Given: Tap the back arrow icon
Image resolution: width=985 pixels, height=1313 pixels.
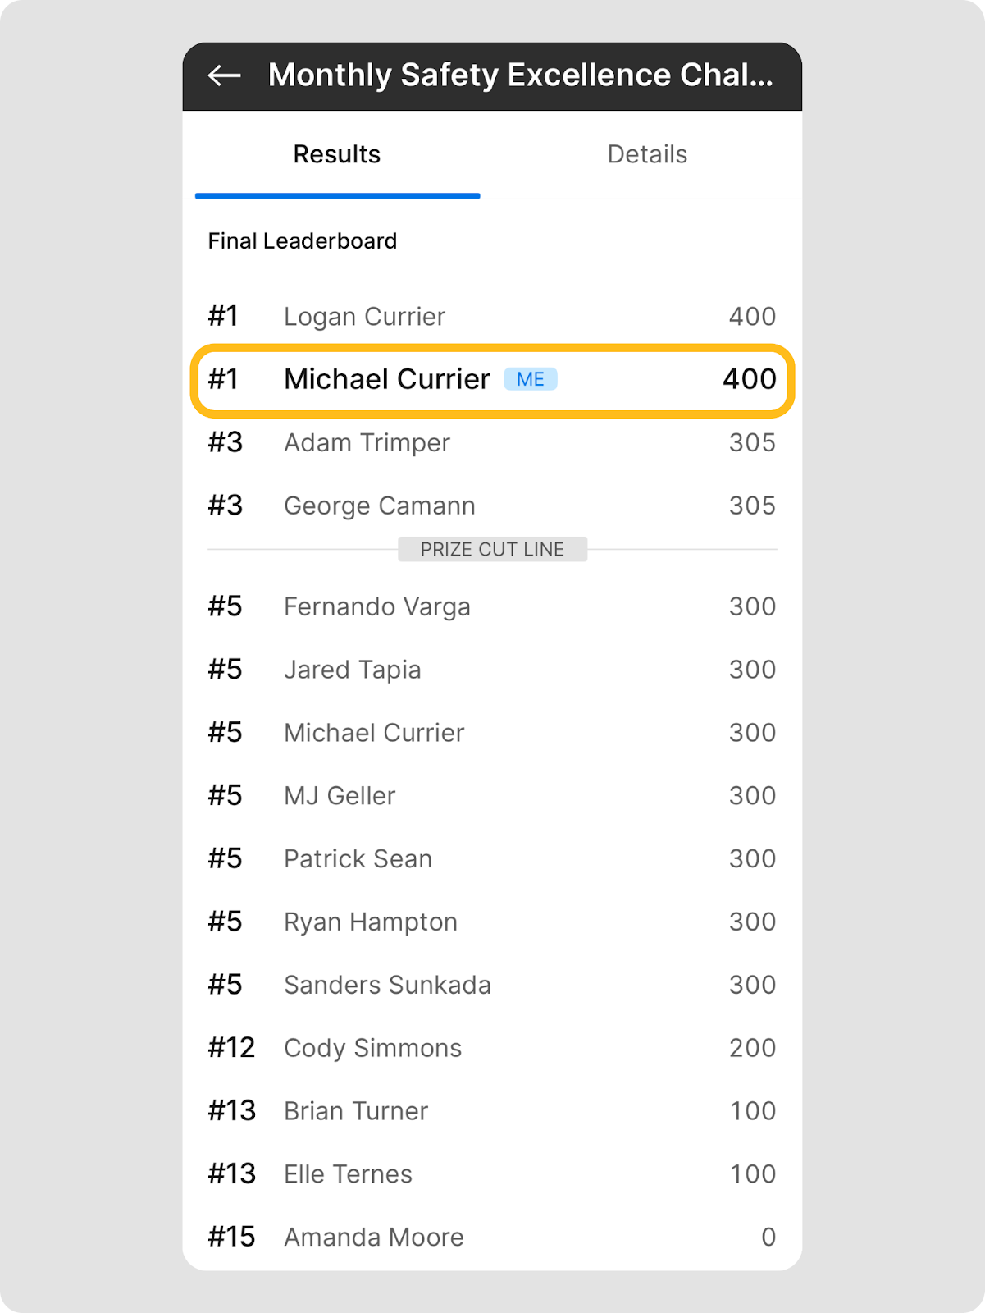Looking at the screenshot, I should (224, 75).
